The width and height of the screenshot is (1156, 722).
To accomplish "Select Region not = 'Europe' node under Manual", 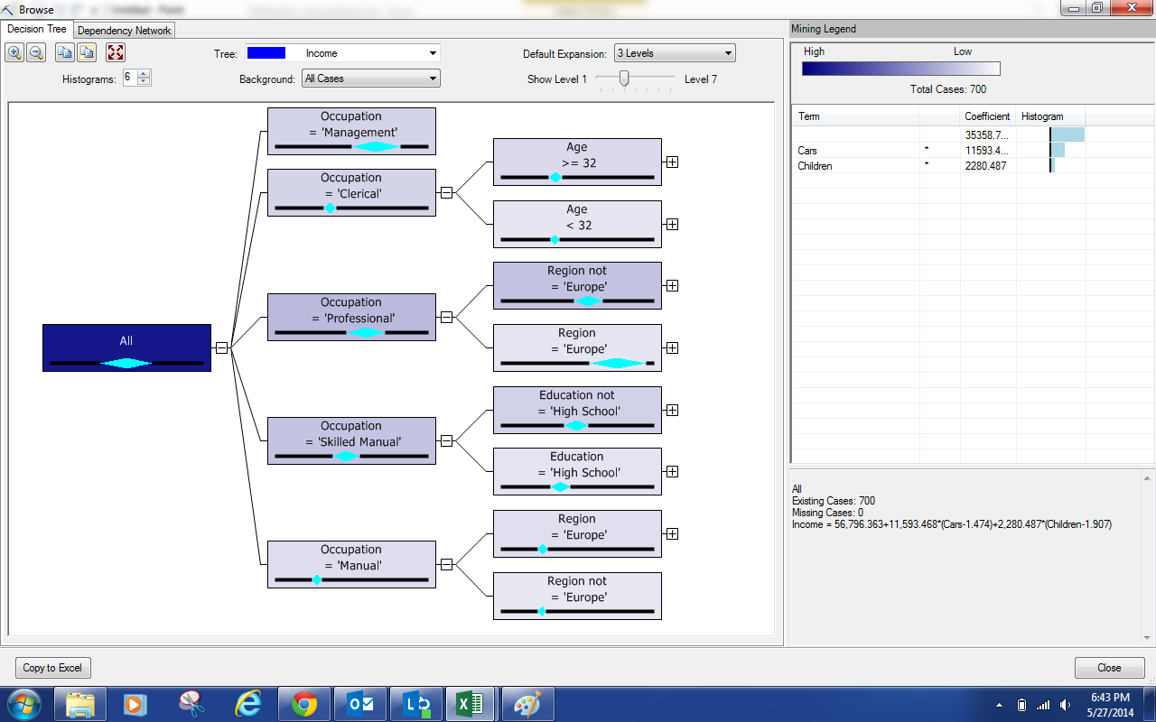I will (577, 596).
